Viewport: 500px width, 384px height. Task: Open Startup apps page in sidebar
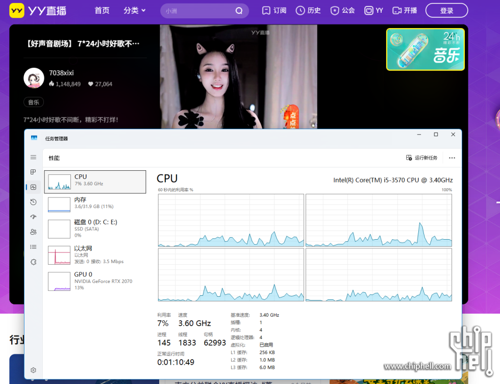(33, 217)
